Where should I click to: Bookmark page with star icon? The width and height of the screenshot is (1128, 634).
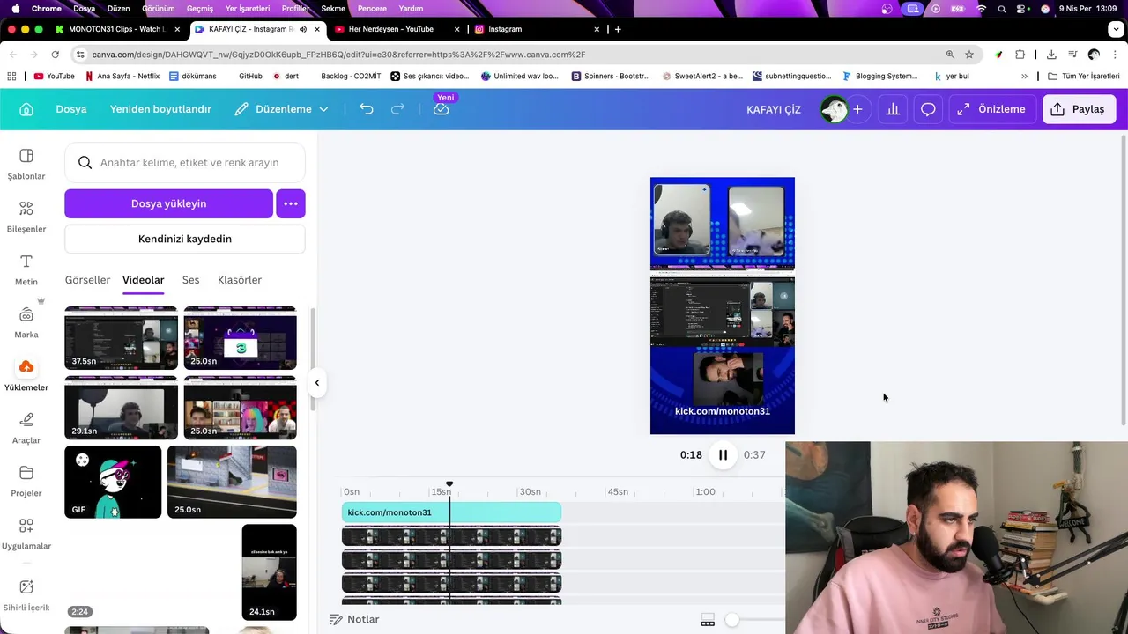[969, 55]
